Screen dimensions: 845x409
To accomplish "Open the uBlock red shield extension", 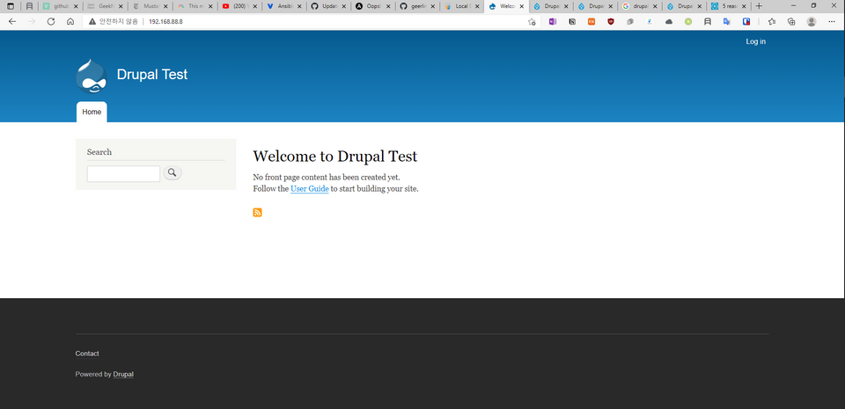I will 611,21.
